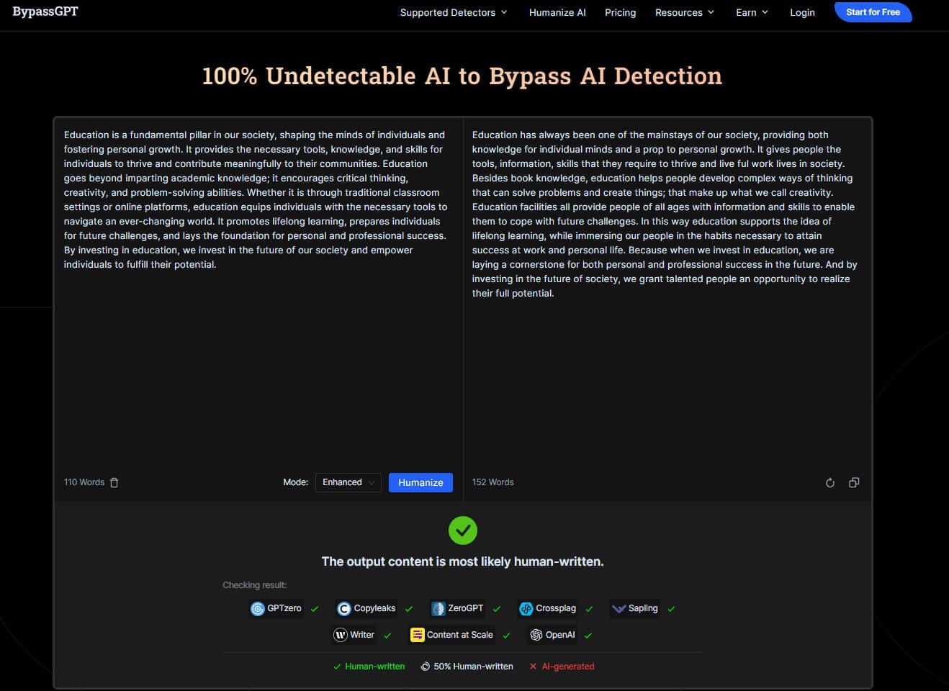Click the Content at Scale icon
This screenshot has width=949, height=691.
pos(418,635)
